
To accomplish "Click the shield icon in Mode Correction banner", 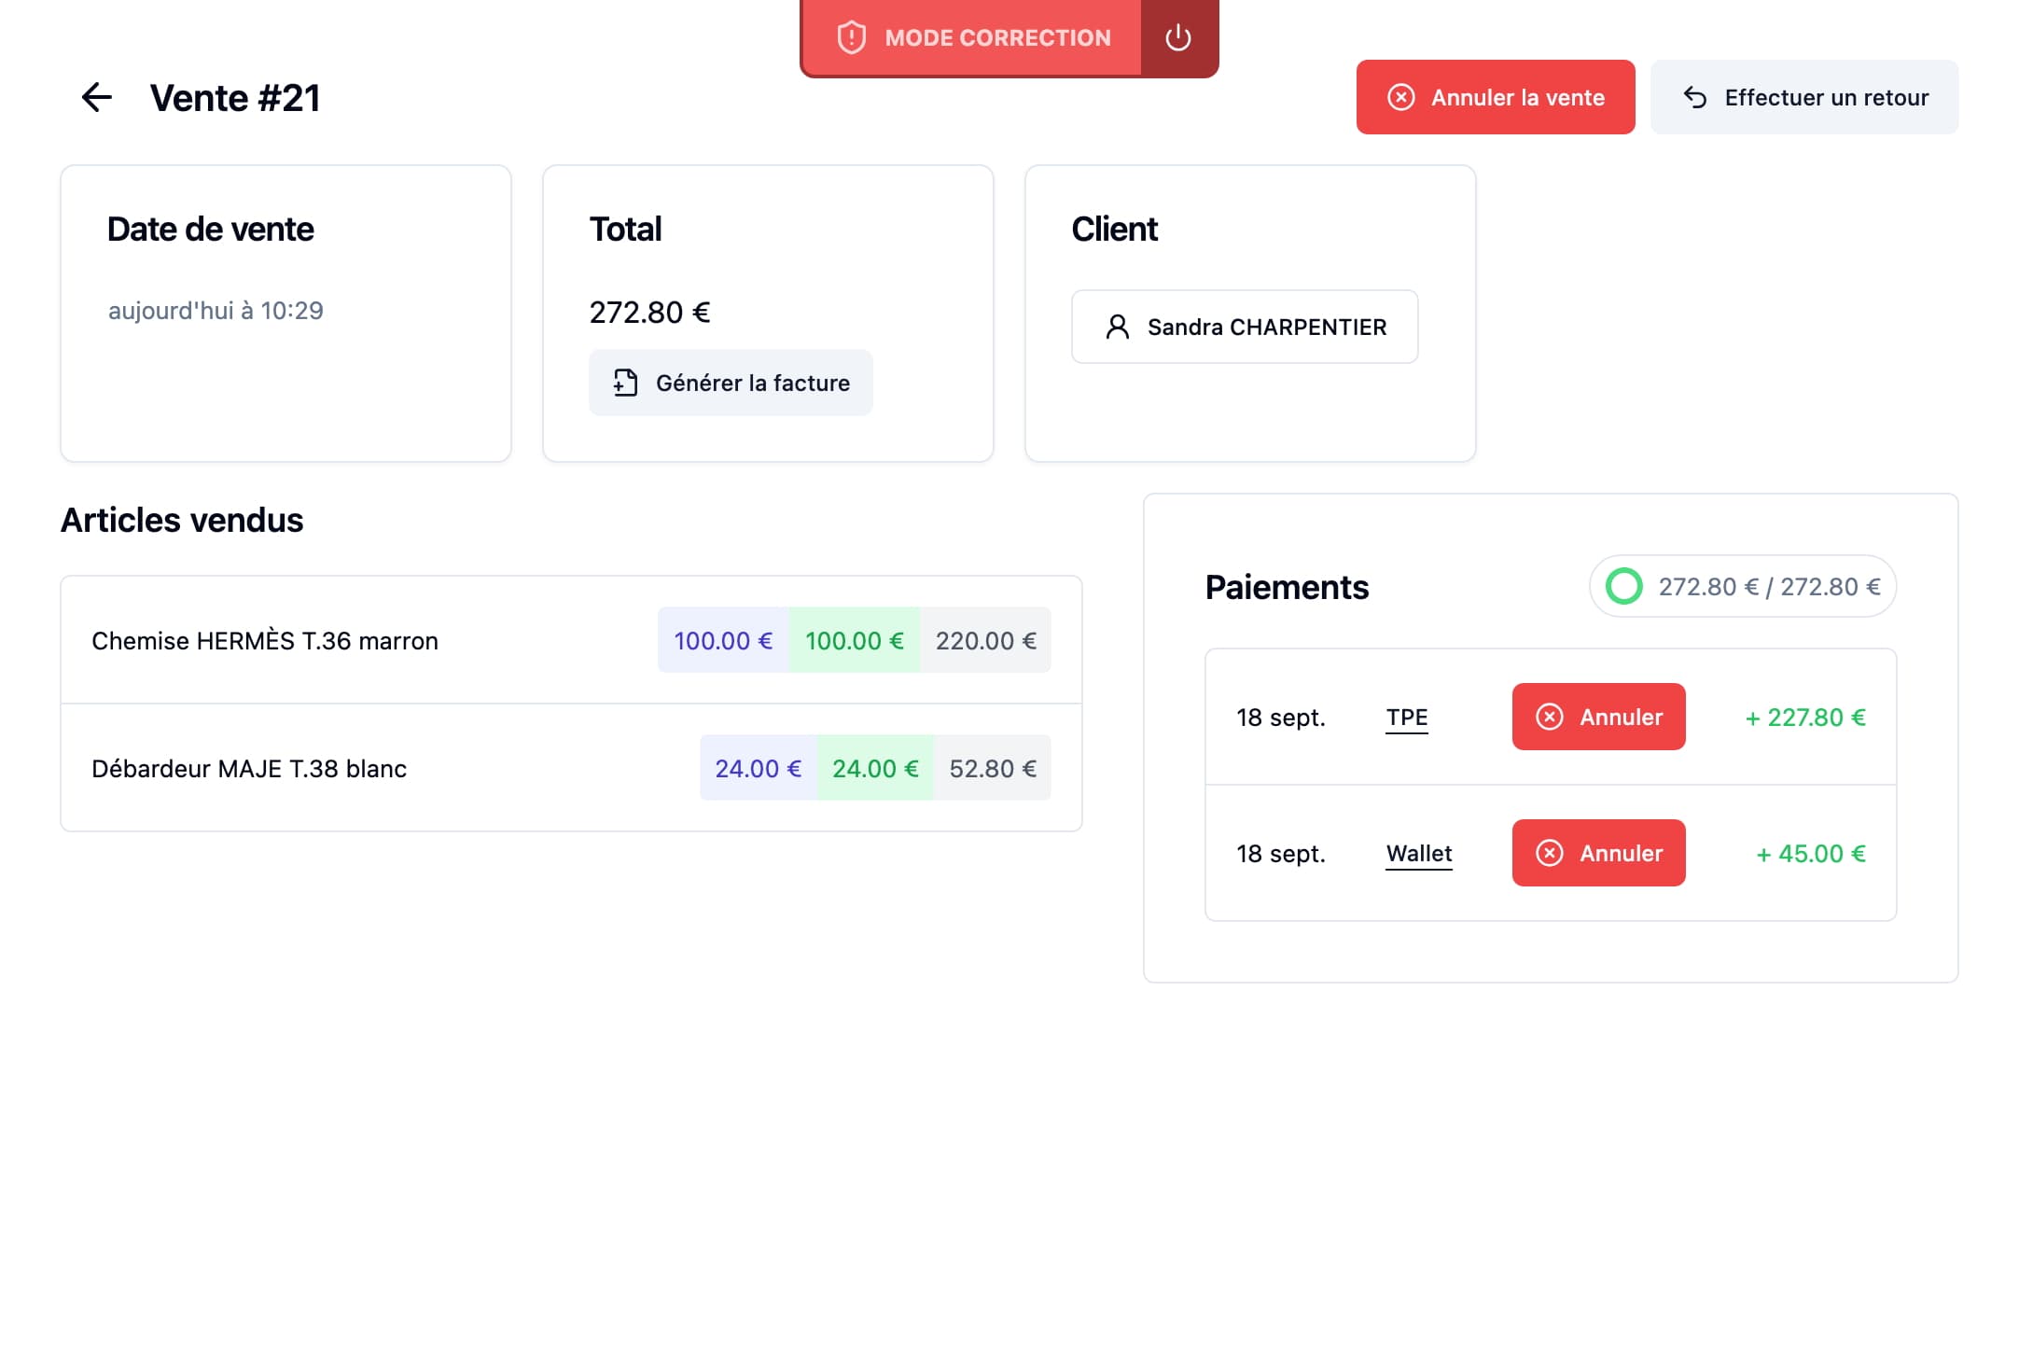I will [851, 37].
